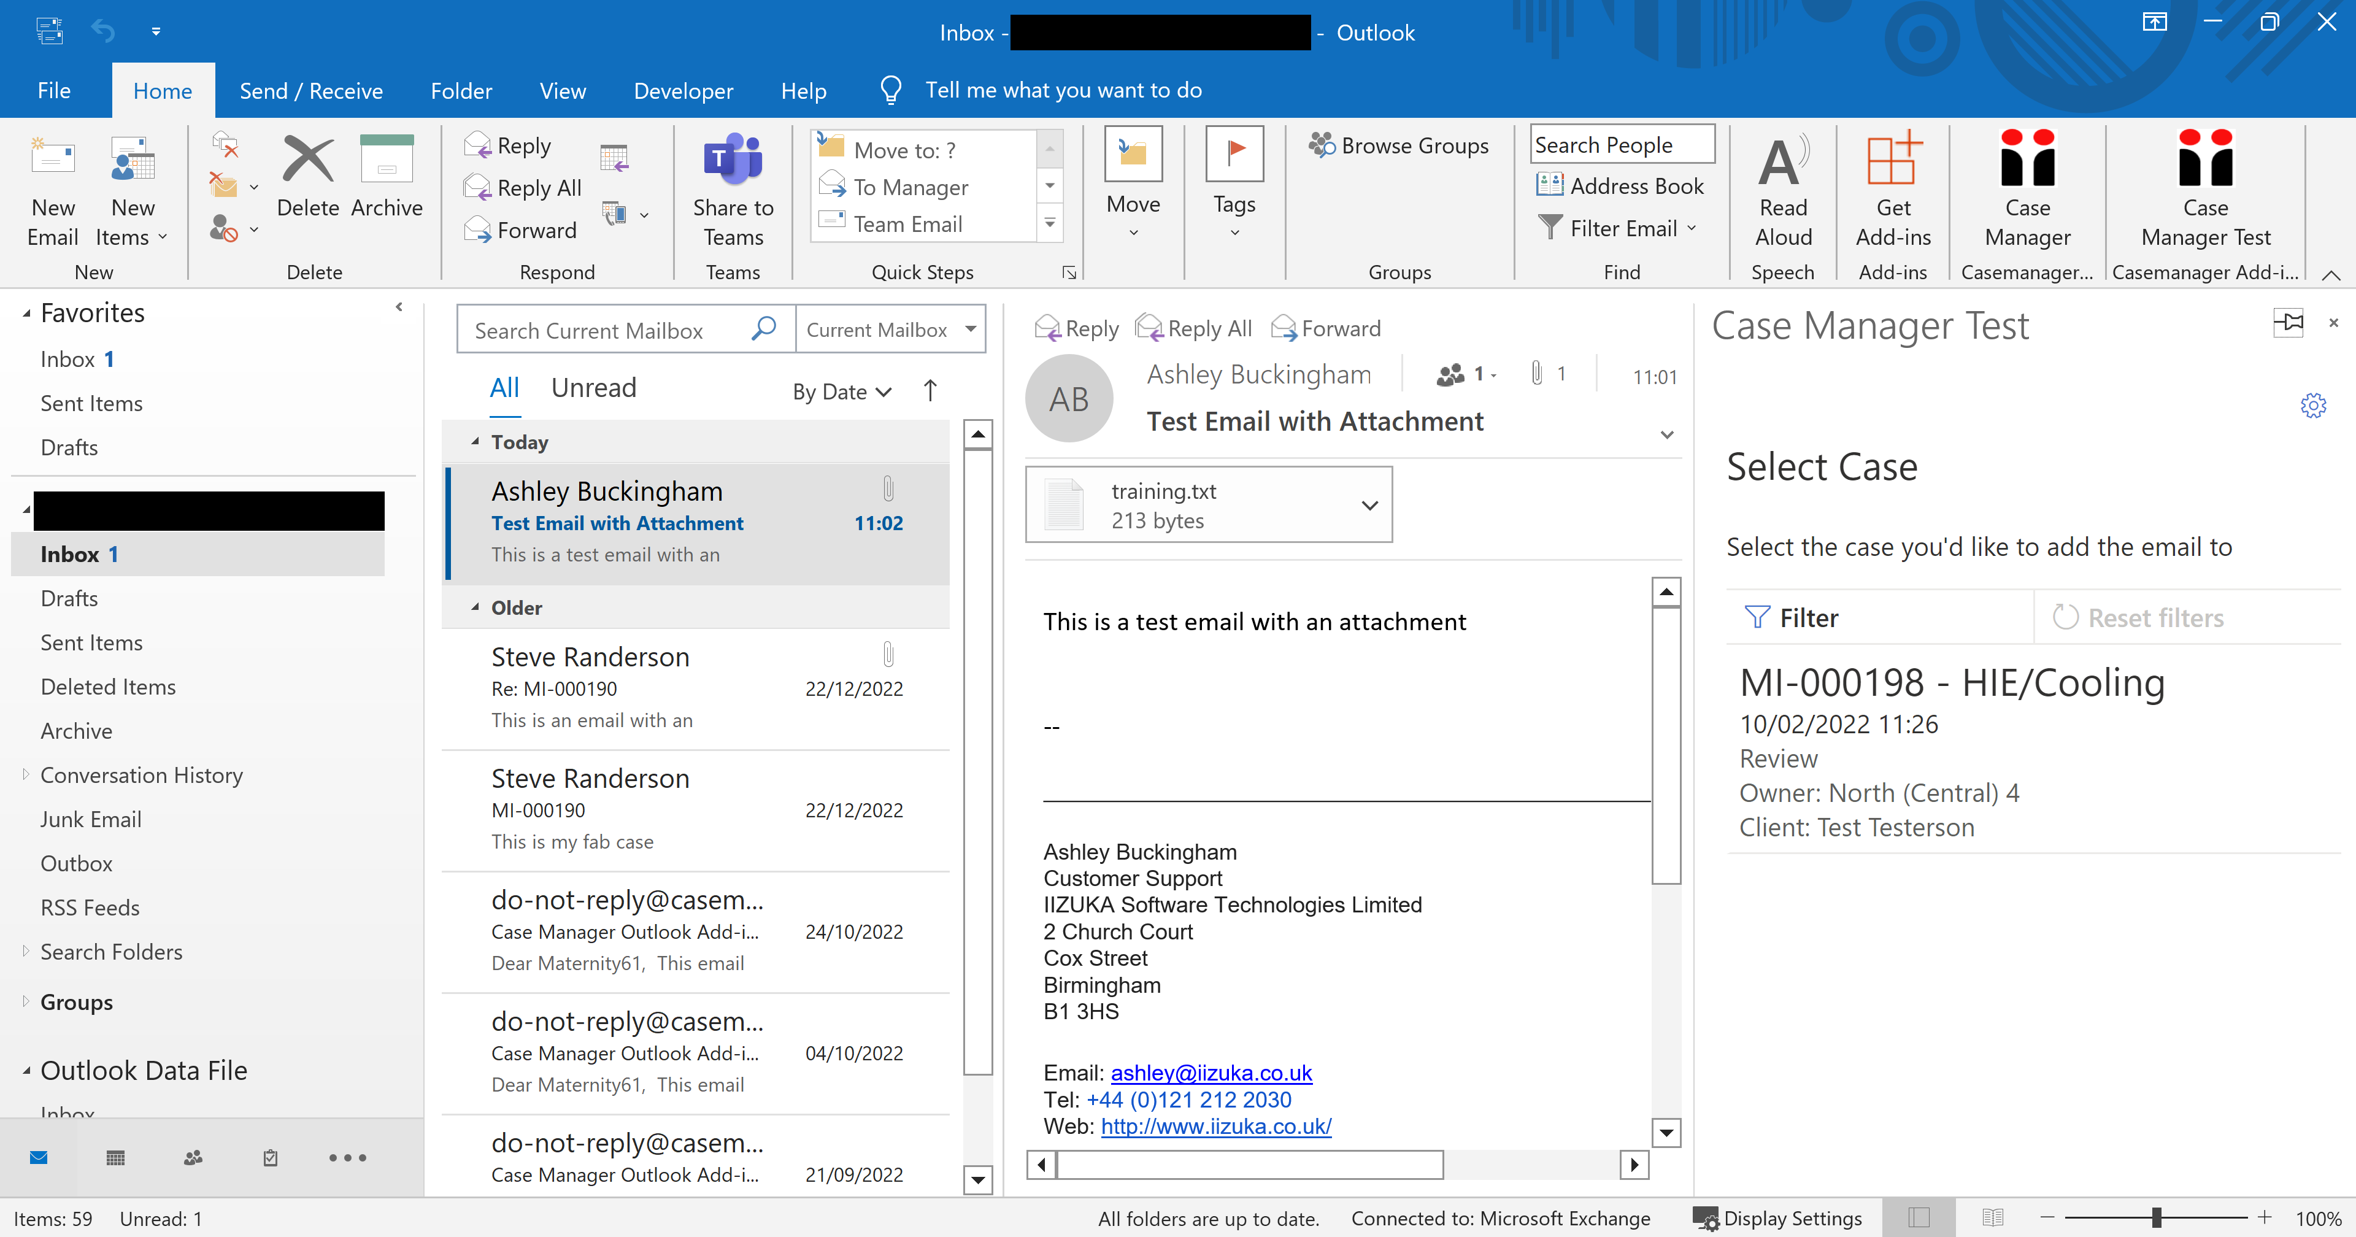Open settings gear in Case Manager Test pane
This screenshot has height=1237, width=2356.
pyautogui.click(x=2313, y=406)
